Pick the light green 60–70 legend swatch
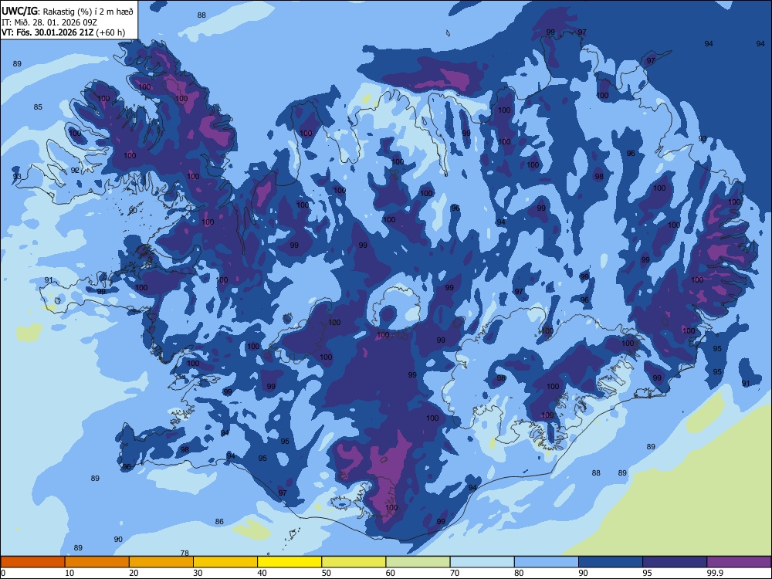This screenshot has width=772, height=579. [x=418, y=562]
